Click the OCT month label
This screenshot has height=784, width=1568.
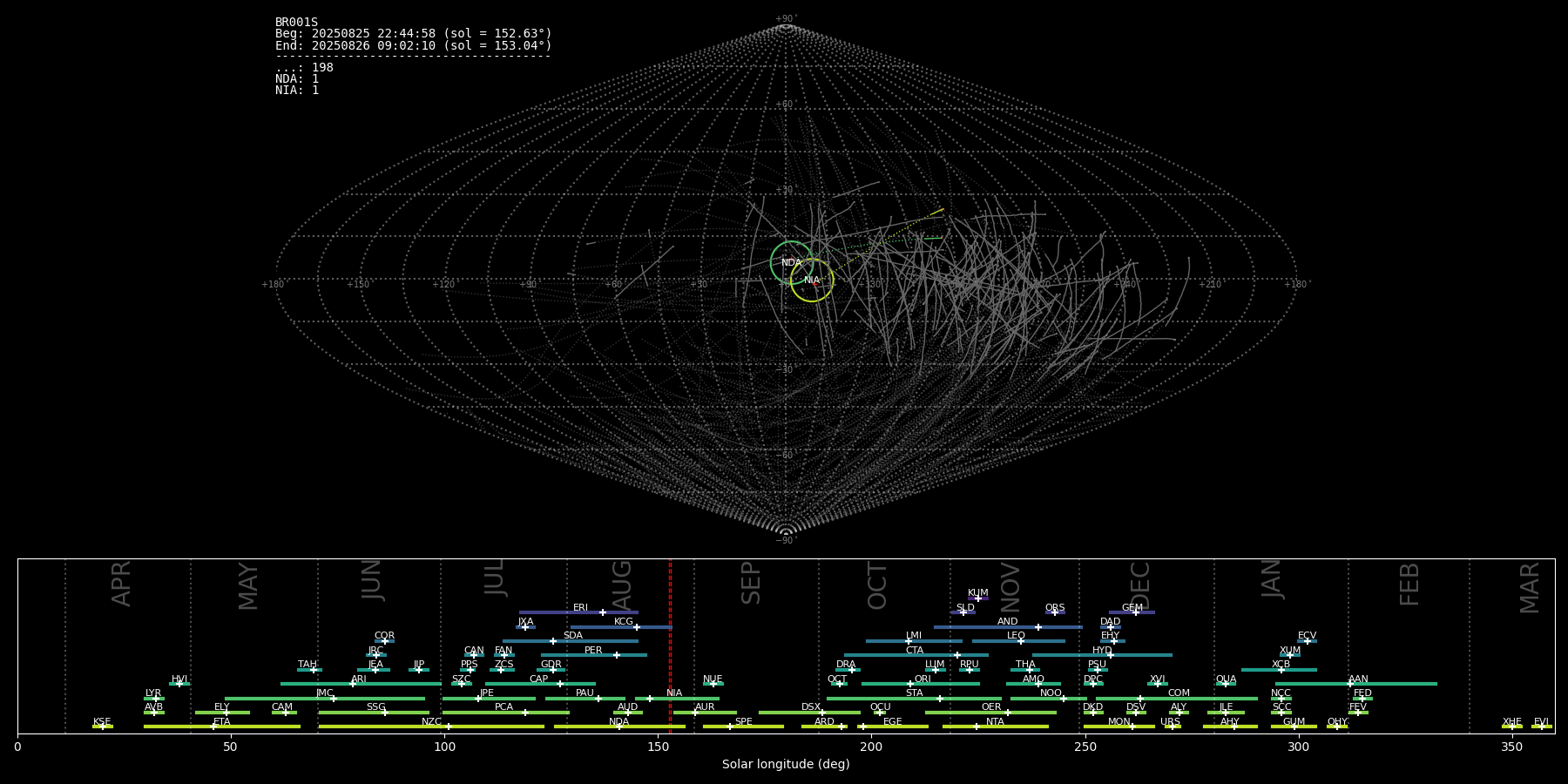tap(877, 585)
